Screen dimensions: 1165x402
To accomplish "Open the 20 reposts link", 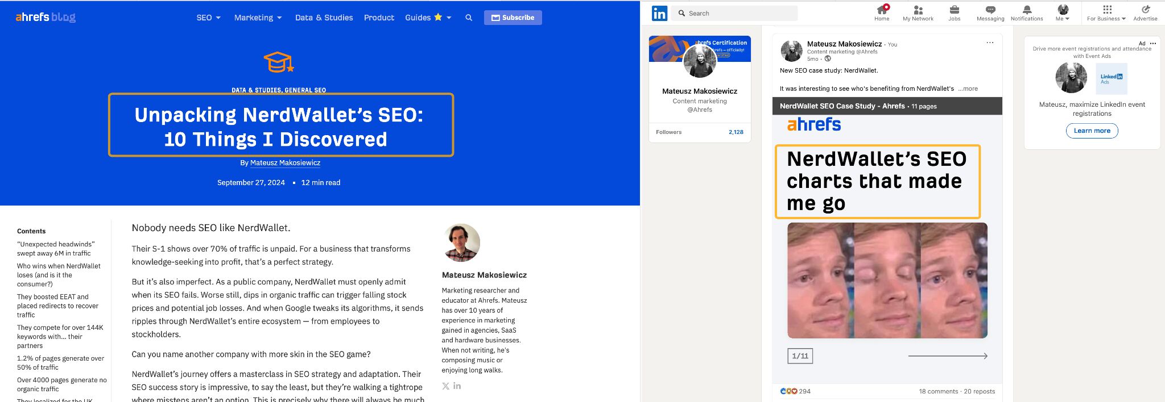I will (980, 391).
